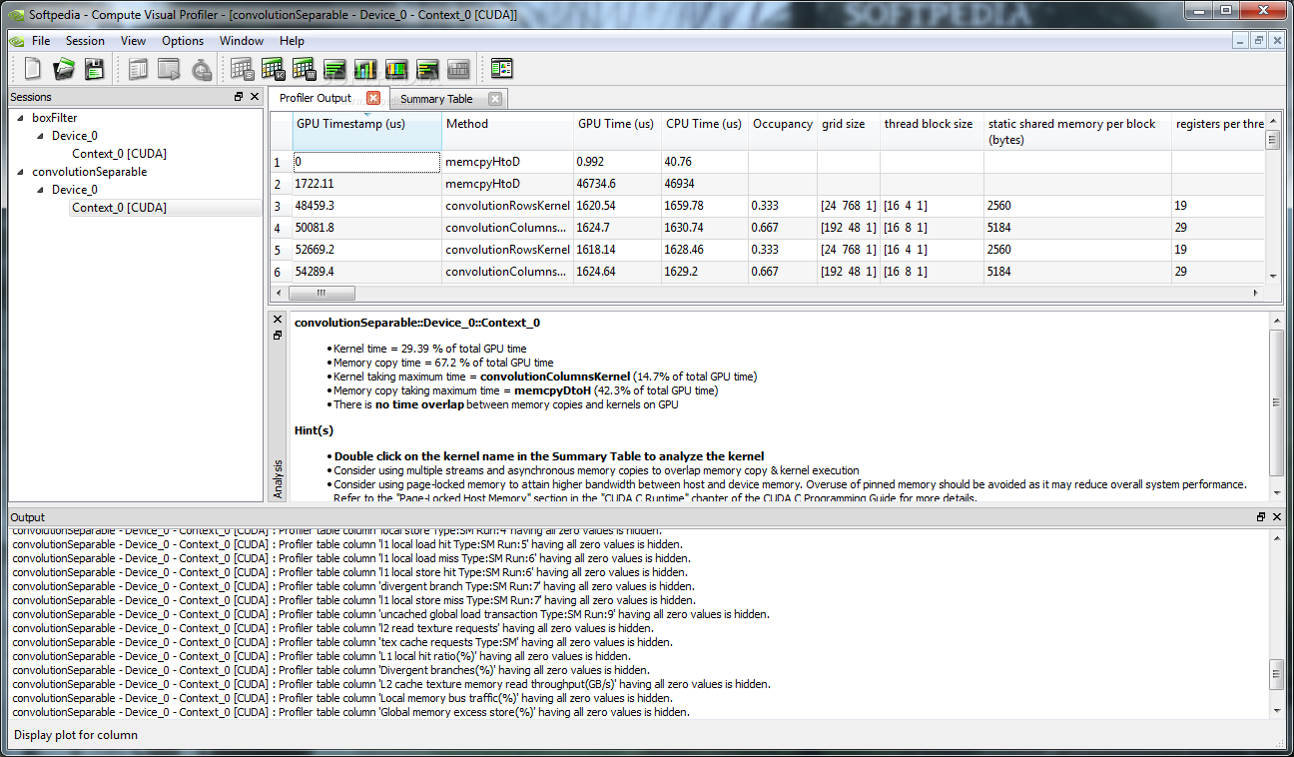
Task: Click the Occupancy column header
Action: pos(783,131)
